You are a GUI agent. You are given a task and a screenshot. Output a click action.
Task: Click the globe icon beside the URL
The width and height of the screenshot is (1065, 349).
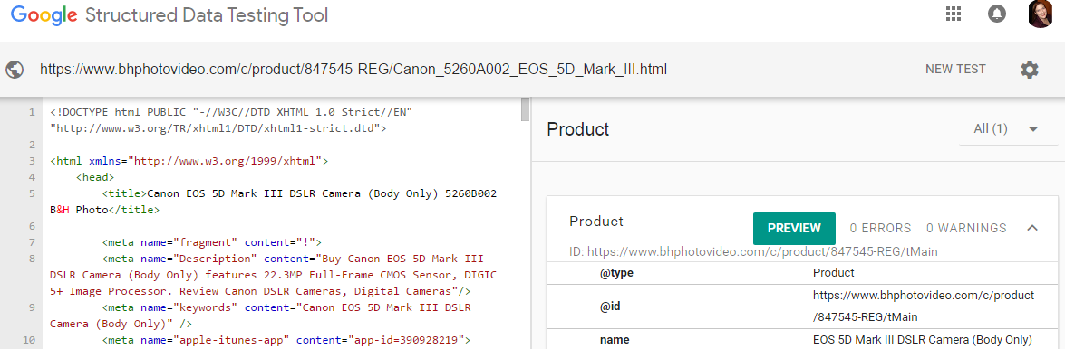[15, 69]
